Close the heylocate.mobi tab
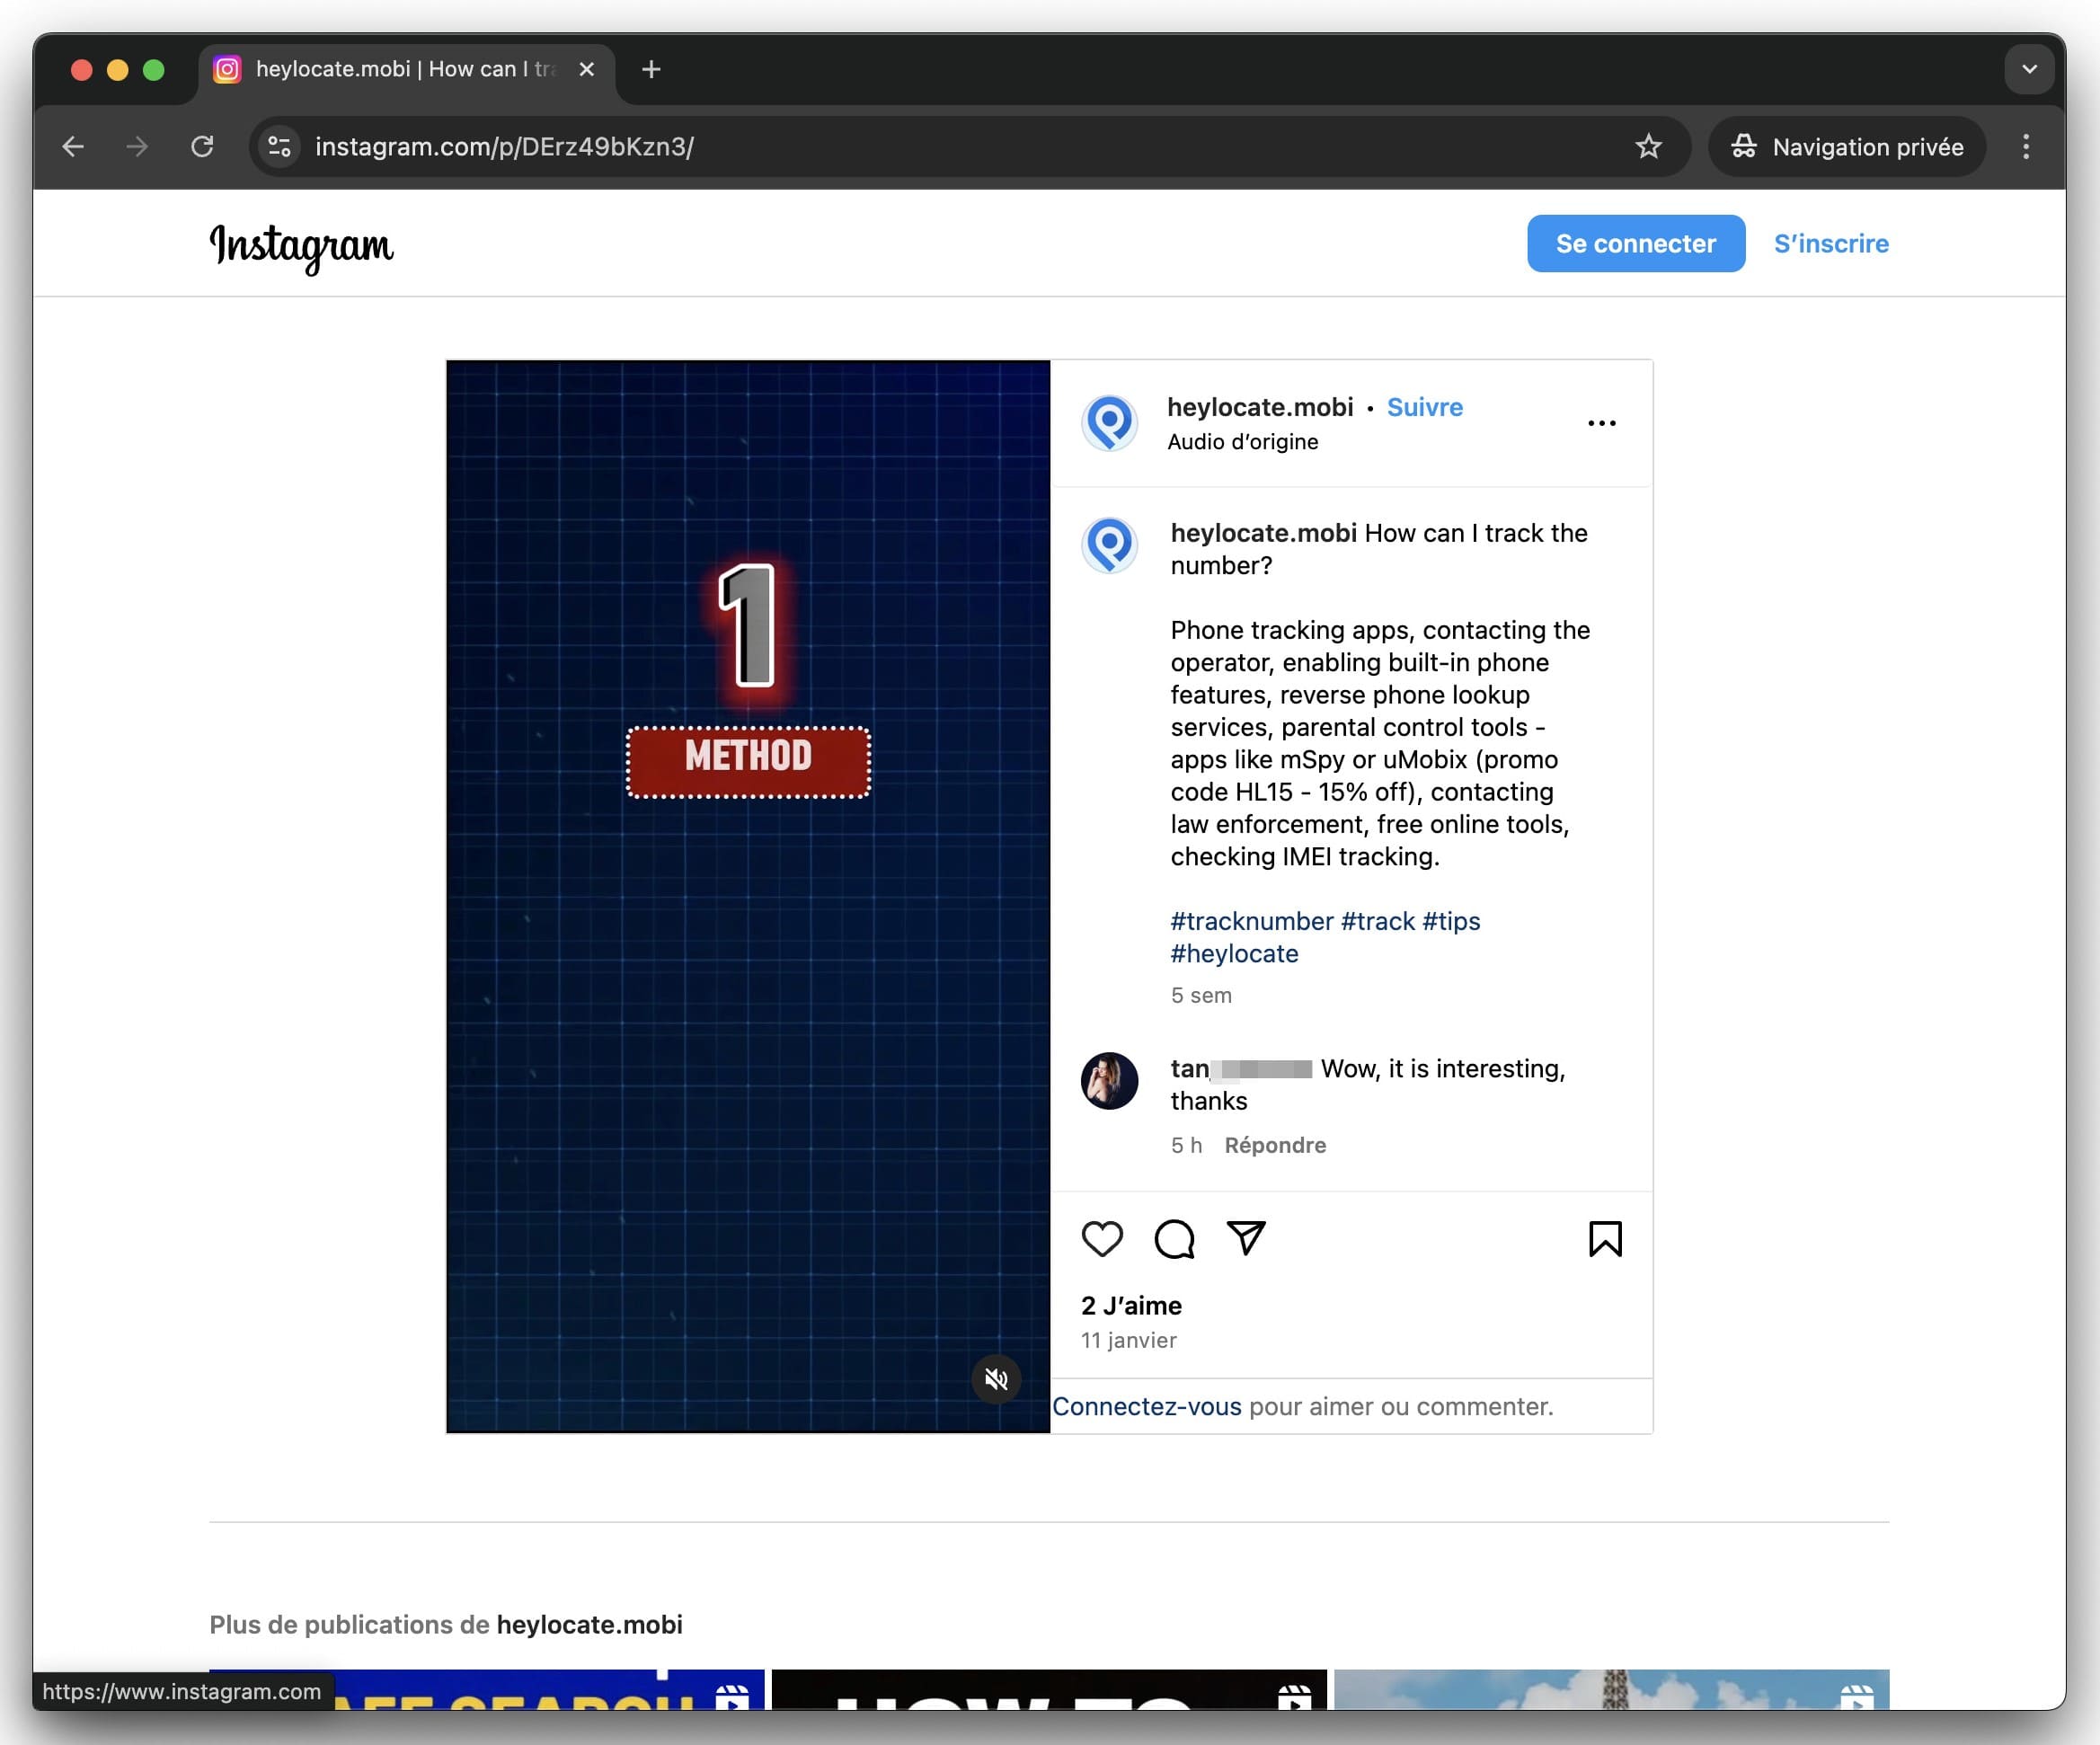Viewport: 2100px width, 1745px height. click(587, 69)
